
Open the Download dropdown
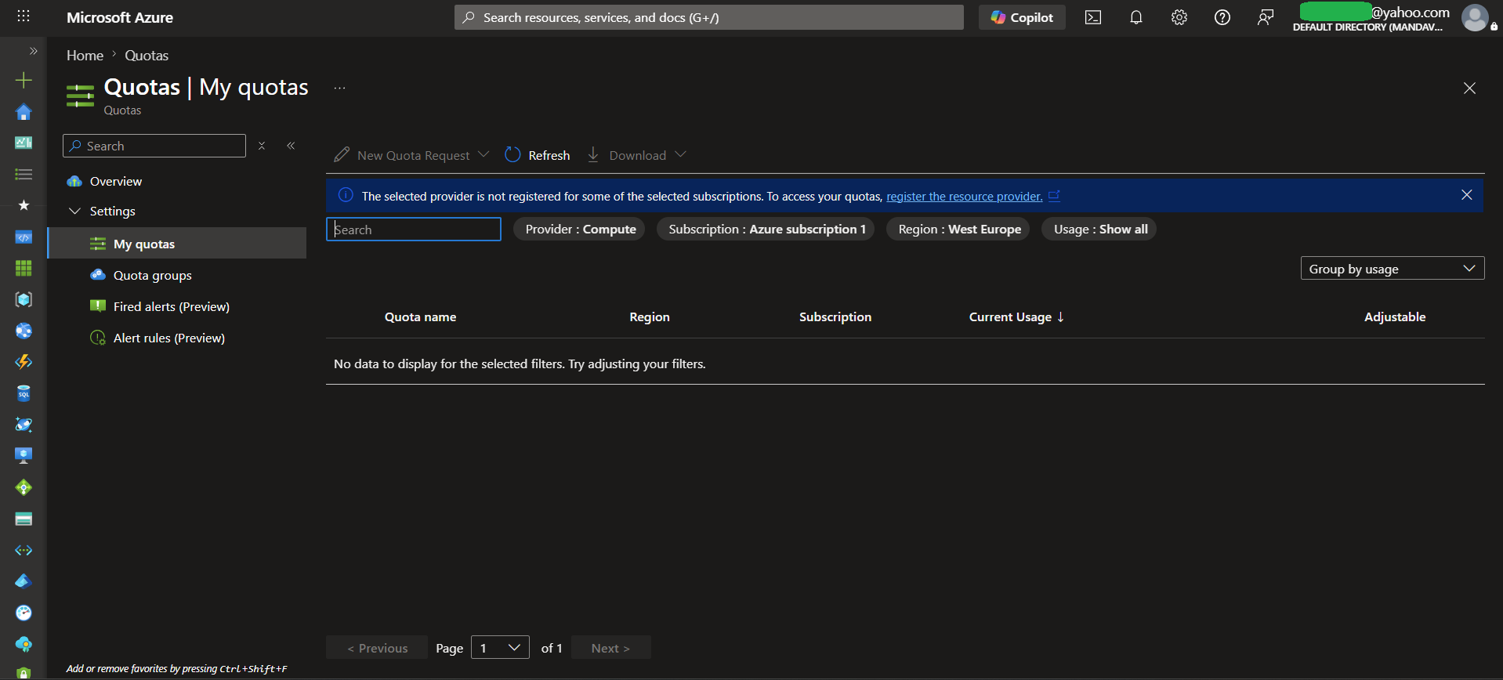pyautogui.click(x=636, y=155)
